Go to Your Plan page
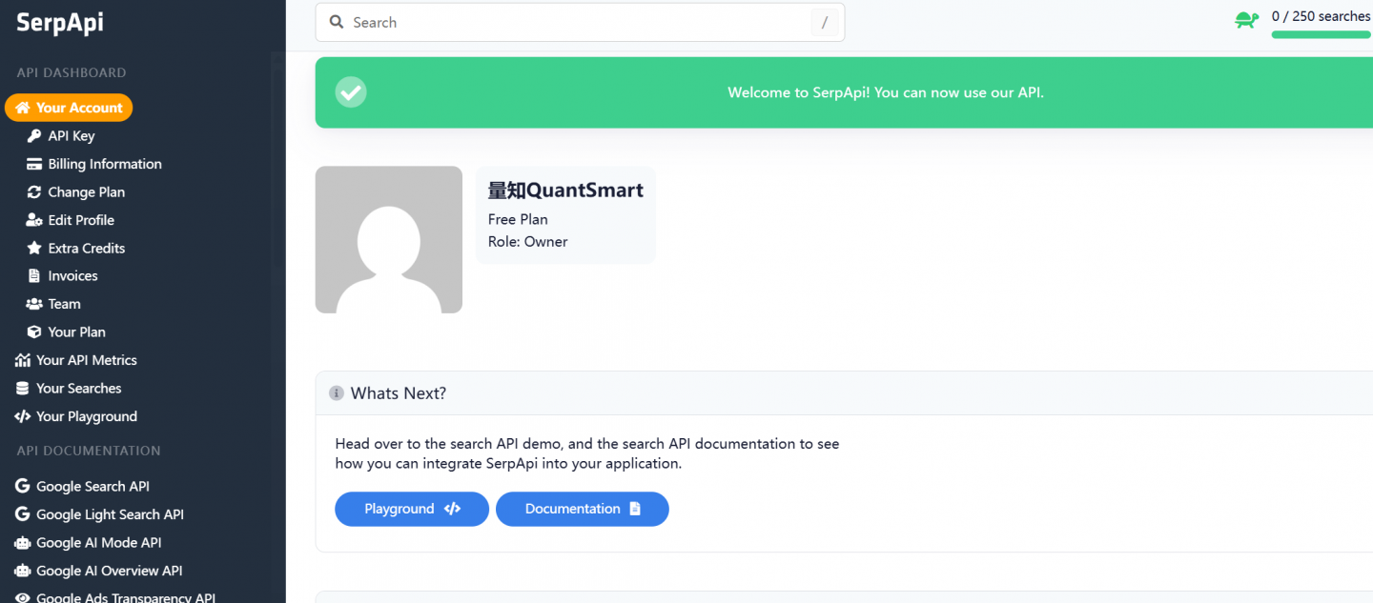The image size is (1373, 603). point(76,332)
